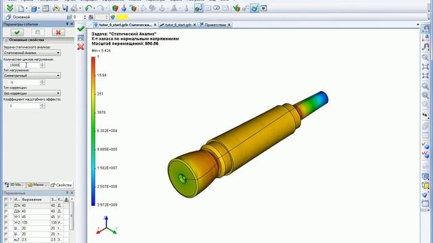Open Задача статического анализа dropdown
This screenshot has width=433, height=243.
click(32, 53)
